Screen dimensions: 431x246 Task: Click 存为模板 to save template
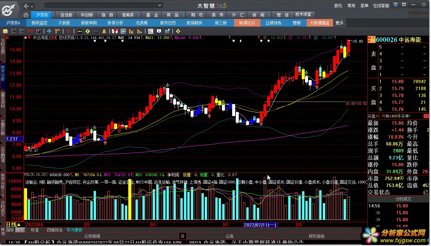pos(75,230)
